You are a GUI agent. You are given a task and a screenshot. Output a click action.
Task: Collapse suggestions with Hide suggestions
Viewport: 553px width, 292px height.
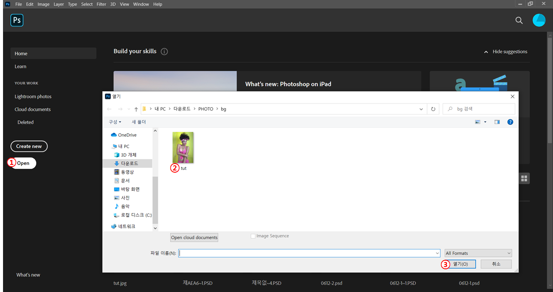(505, 52)
